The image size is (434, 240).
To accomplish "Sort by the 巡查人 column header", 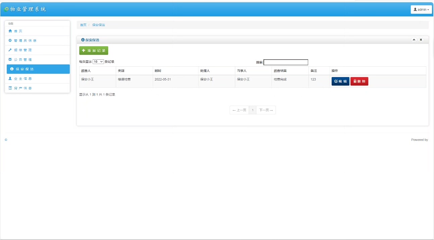I will (98, 71).
